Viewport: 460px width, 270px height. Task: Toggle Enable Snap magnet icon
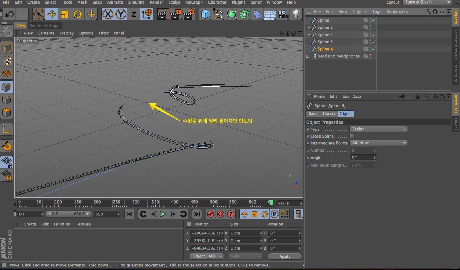(6, 146)
